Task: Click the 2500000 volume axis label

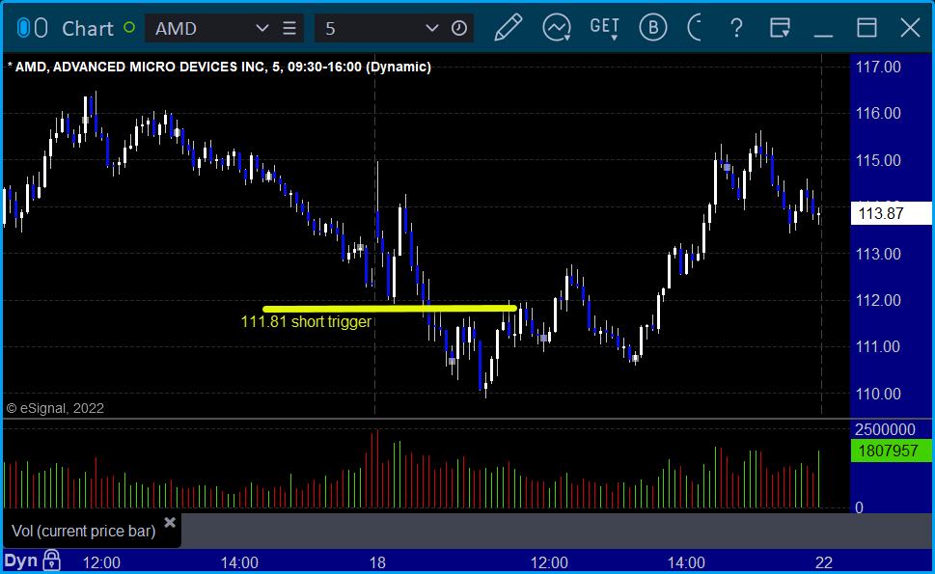Action: coord(885,429)
